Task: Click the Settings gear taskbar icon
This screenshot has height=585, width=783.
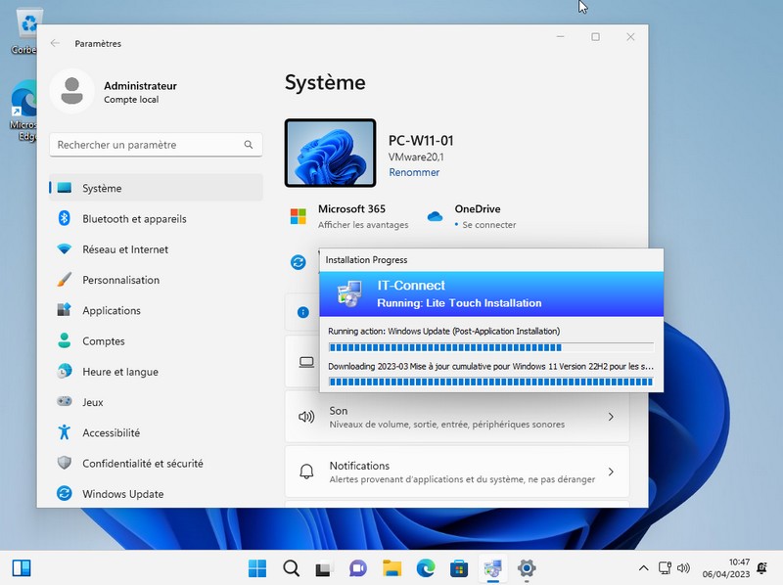Action: 527,568
